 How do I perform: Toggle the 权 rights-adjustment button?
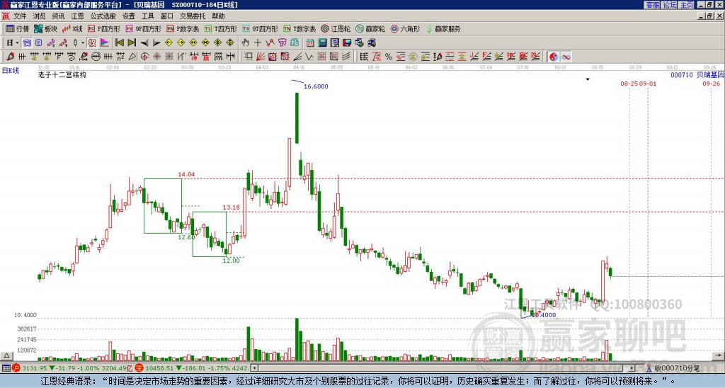(92, 42)
